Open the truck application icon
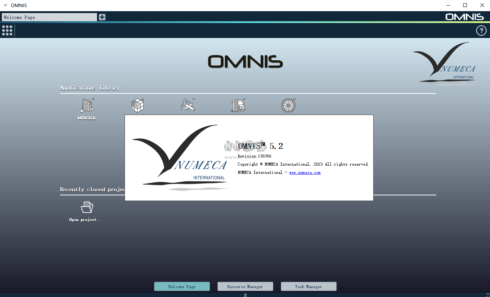This screenshot has width=490, height=297. [x=238, y=105]
